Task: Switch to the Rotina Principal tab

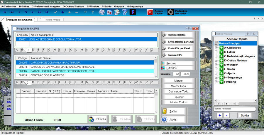Action: [x=52, y=20]
